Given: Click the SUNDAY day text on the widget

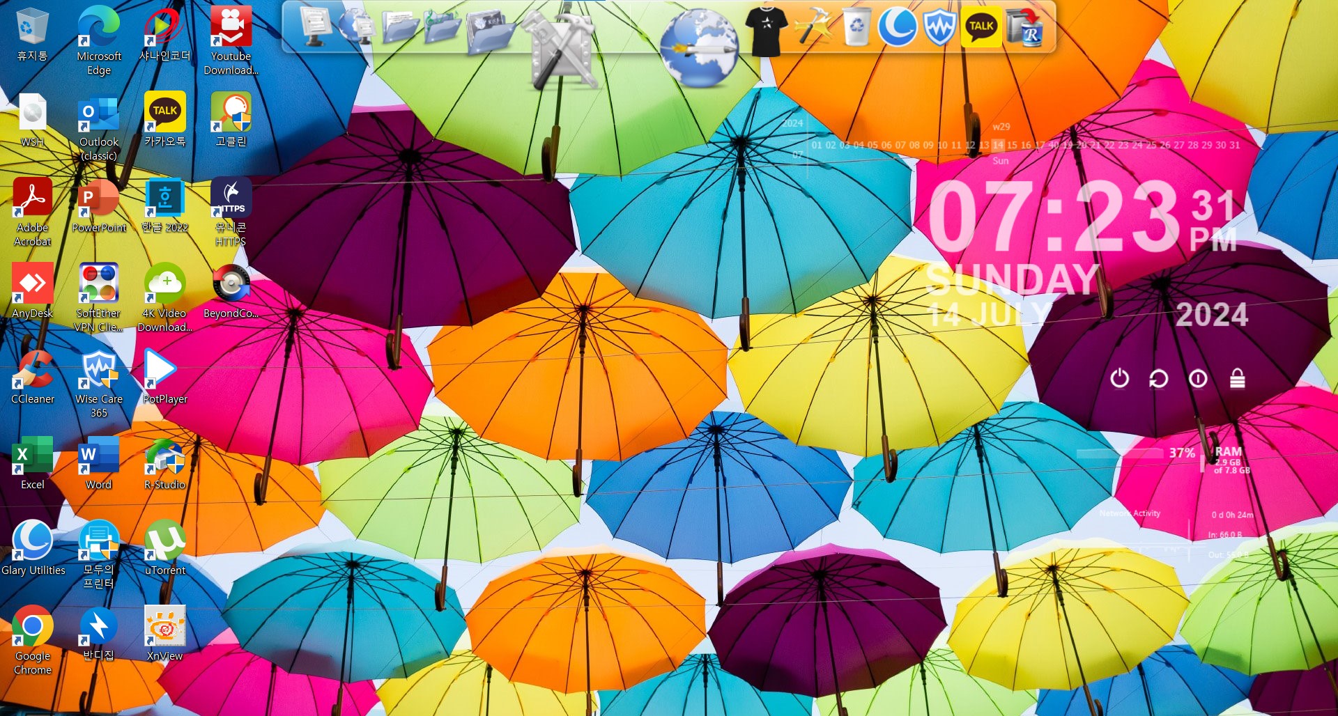Looking at the screenshot, I should point(1012,279).
